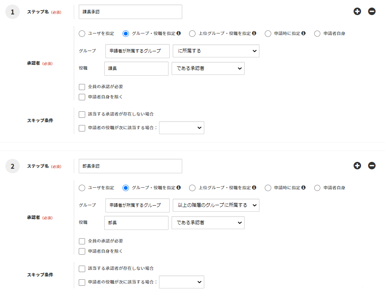The height and width of the screenshot is (293, 385).
Task: Open step 1 skip-condition role dropdown
Action: (181, 128)
